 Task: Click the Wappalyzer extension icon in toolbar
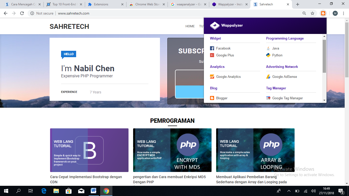(323, 13)
